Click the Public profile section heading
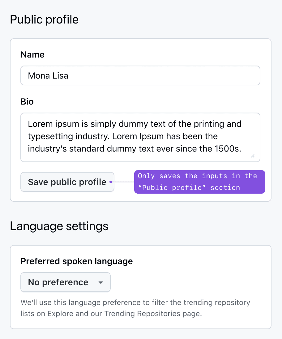The width and height of the screenshot is (282, 339). coord(44,19)
